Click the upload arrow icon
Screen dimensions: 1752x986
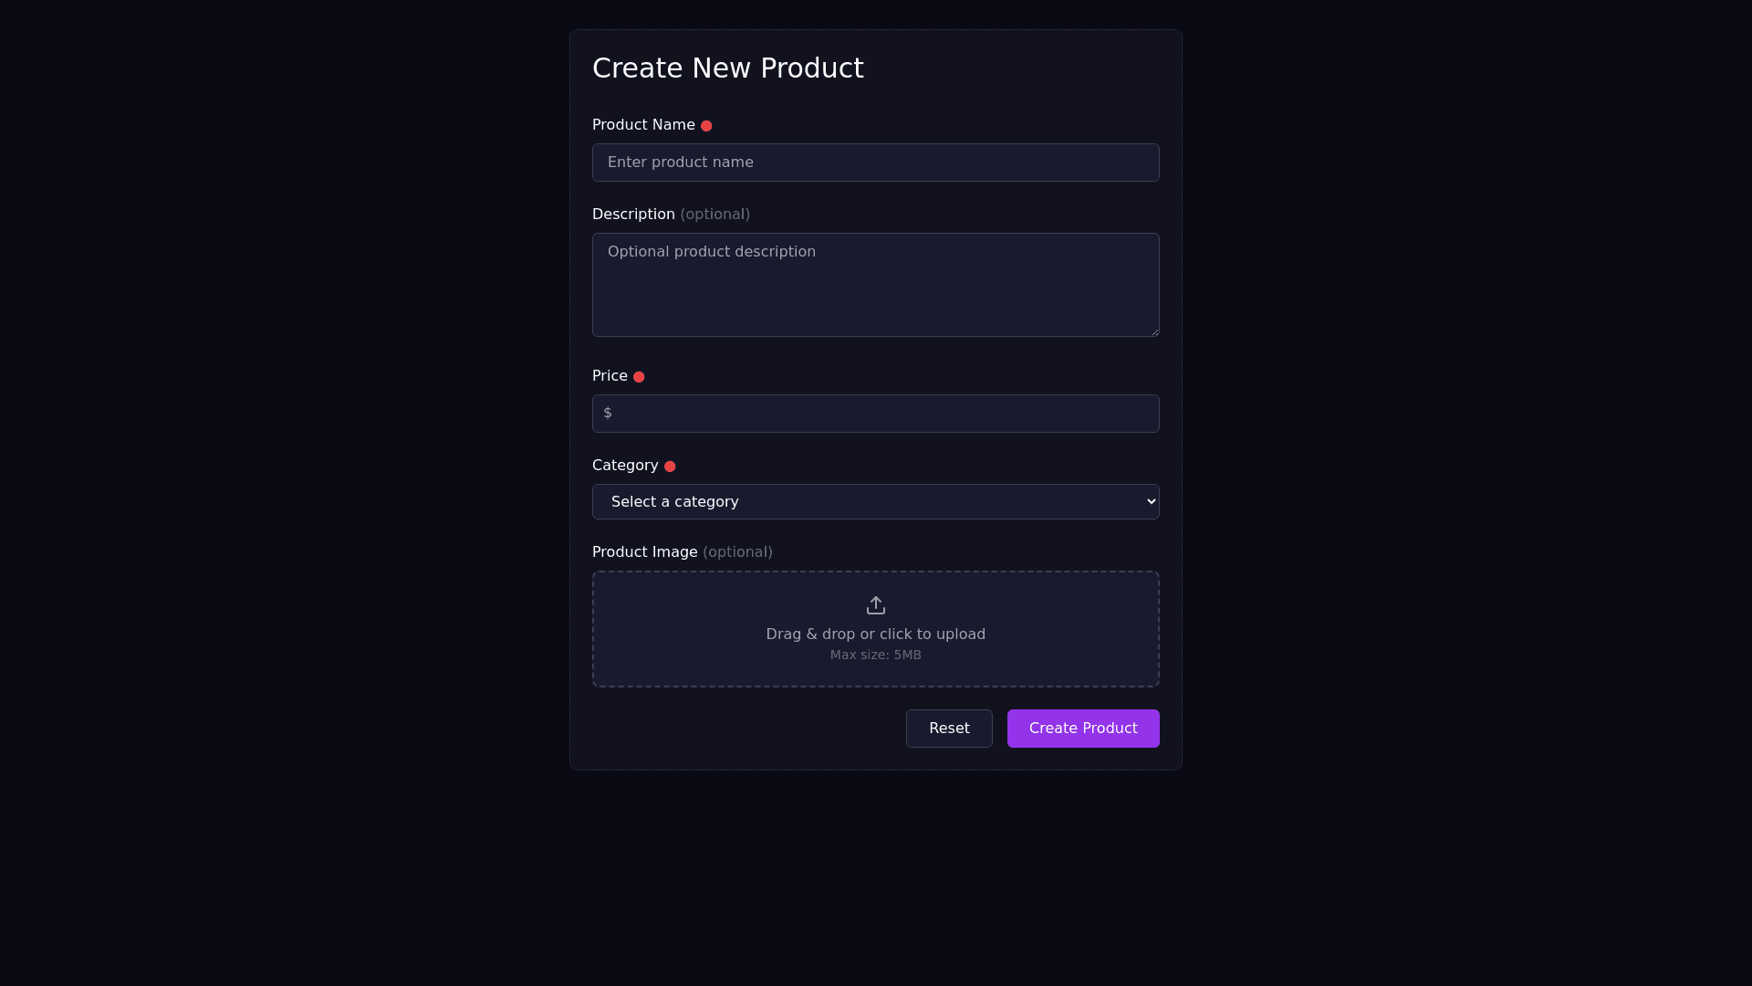tap(876, 605)
